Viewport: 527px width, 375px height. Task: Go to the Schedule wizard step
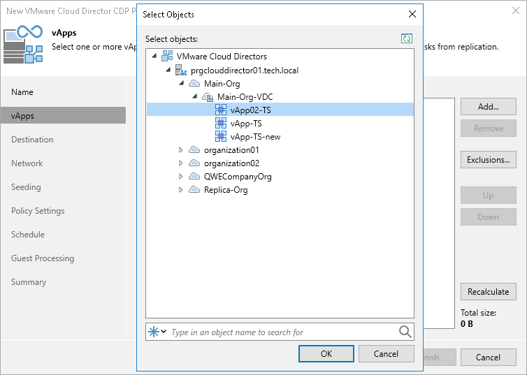[63, 235]
